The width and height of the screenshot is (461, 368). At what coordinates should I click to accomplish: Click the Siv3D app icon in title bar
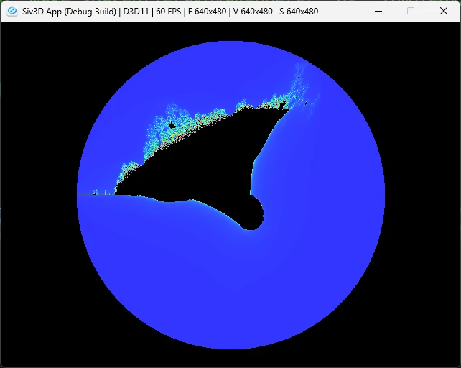coord(12,11)
